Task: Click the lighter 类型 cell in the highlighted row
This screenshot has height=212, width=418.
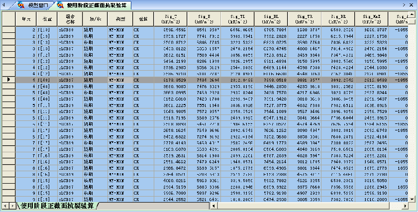Action: click(x=120, y=80)
